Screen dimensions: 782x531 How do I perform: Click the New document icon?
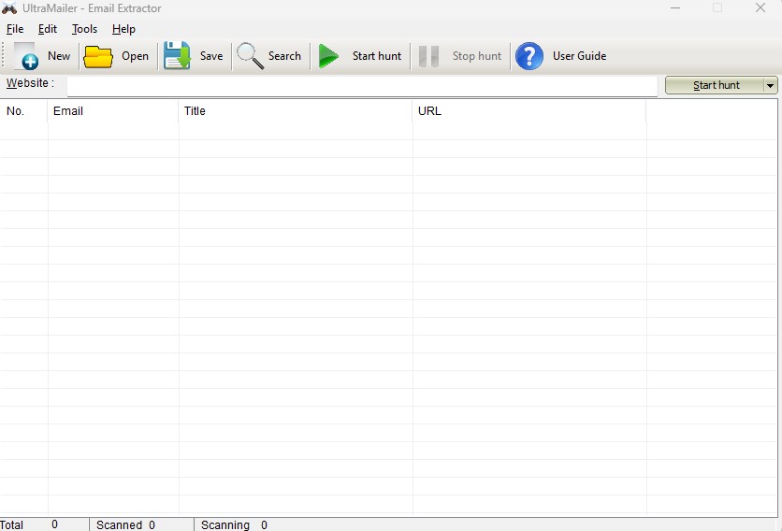tap(26, 56)
